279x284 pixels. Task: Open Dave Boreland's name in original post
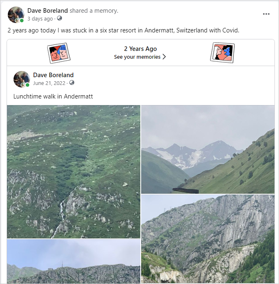[53, 75]
